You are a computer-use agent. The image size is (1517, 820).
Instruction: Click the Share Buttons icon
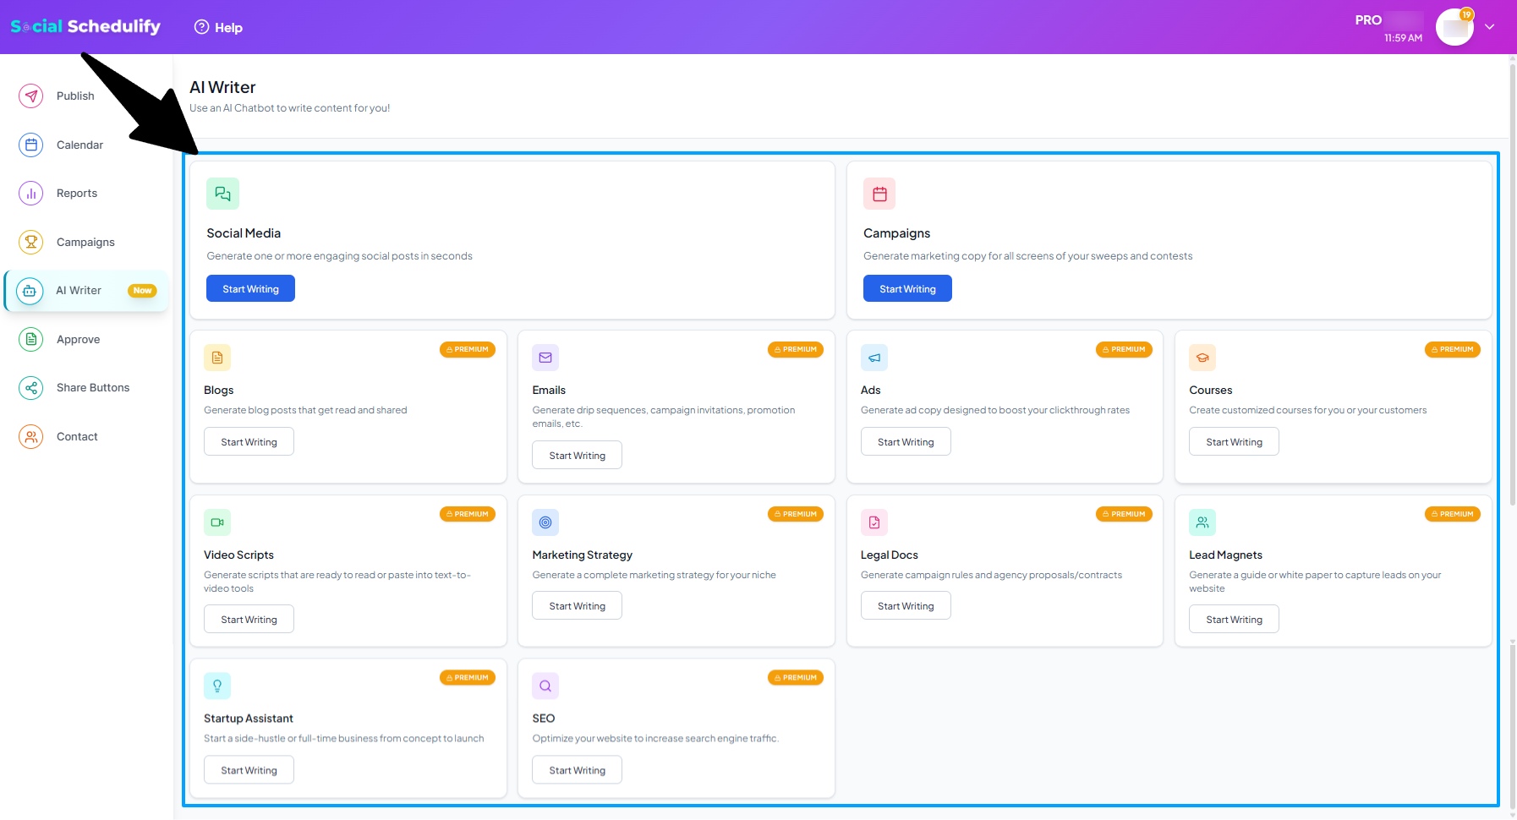pyautogui.click(x=30, y=387)
